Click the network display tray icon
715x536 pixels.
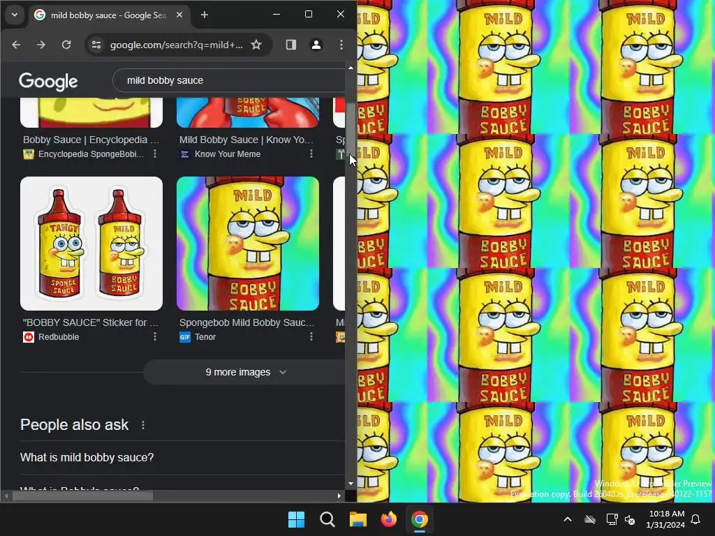612,519
